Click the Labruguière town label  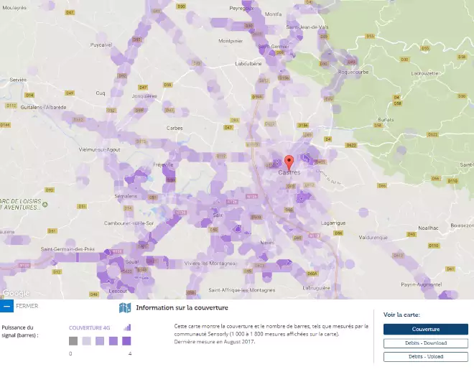[316, 288]
